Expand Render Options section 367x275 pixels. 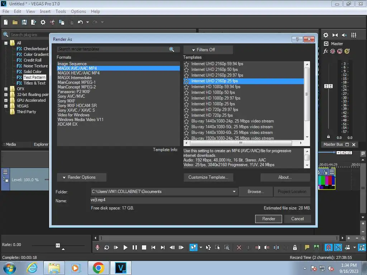pos(81,177)
